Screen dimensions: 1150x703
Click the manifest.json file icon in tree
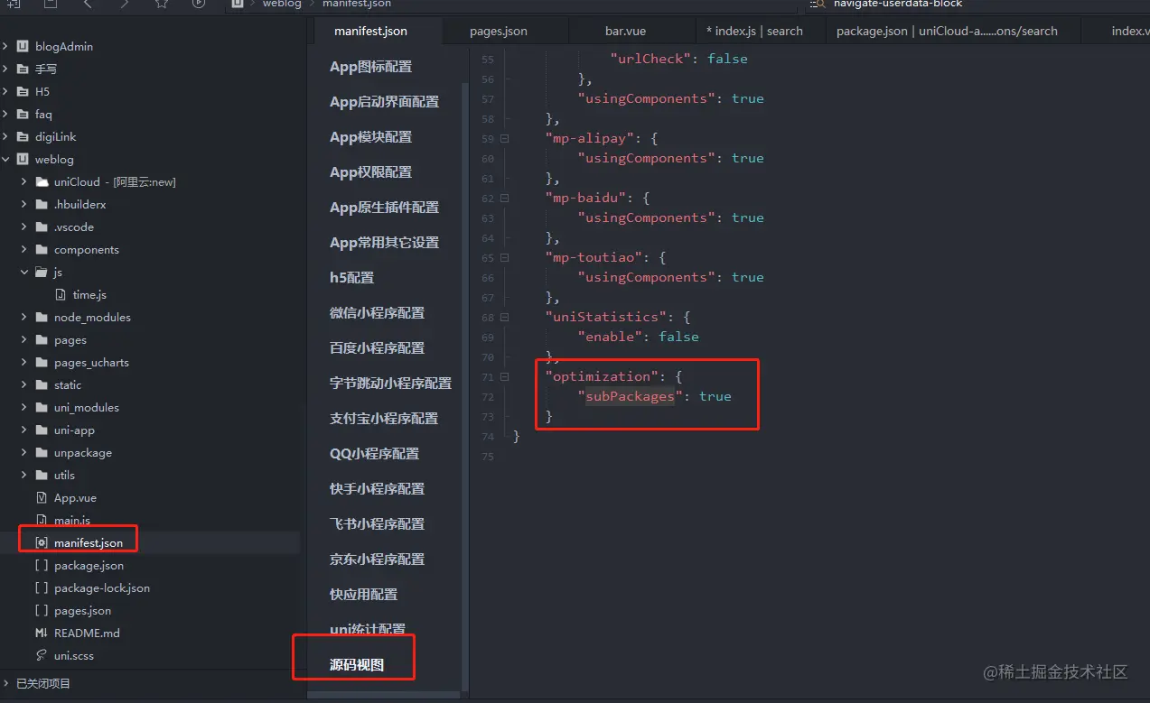pyautogui.click(x=42, y=542)
